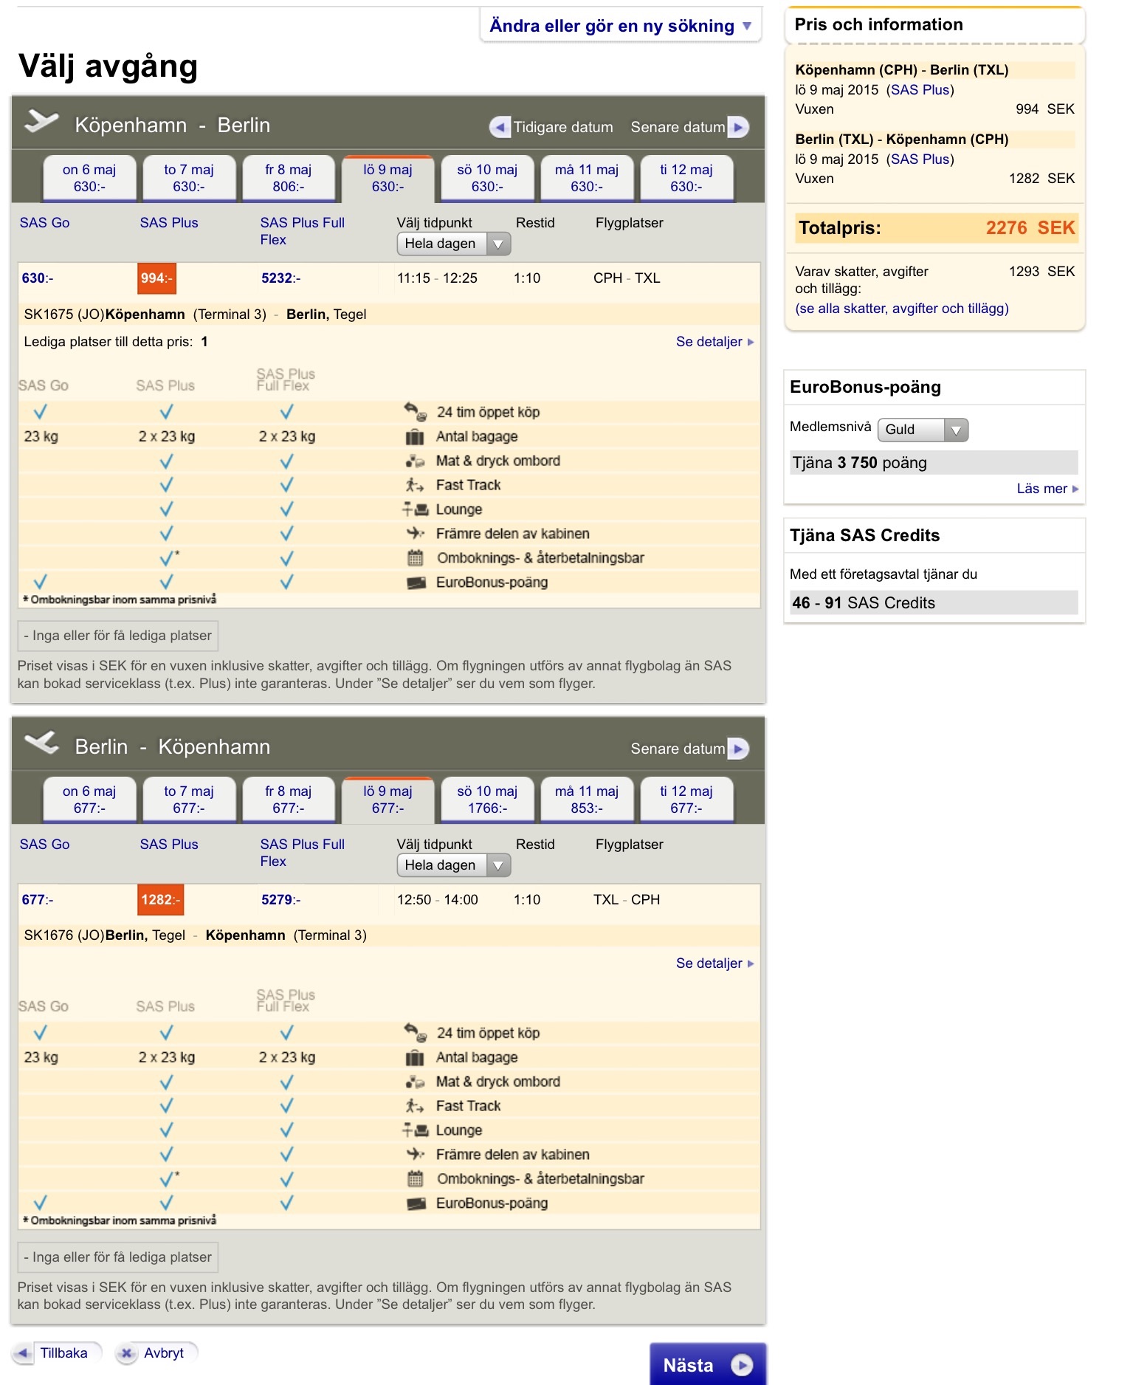The width and height of the screenshot is (1133, 1385).
Task: Click landing airplane icon in Berlin - Köpenhamn header
Action: click(41, 743)
